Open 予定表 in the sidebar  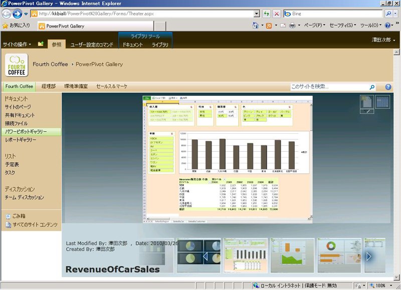[x=12, y=164]
